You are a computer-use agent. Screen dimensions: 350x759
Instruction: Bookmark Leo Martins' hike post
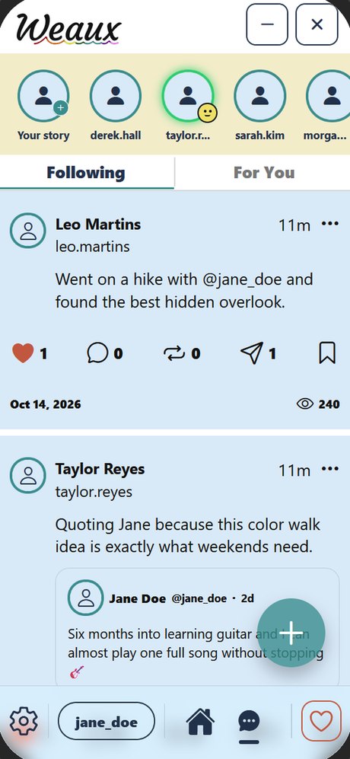click(327, 353)
